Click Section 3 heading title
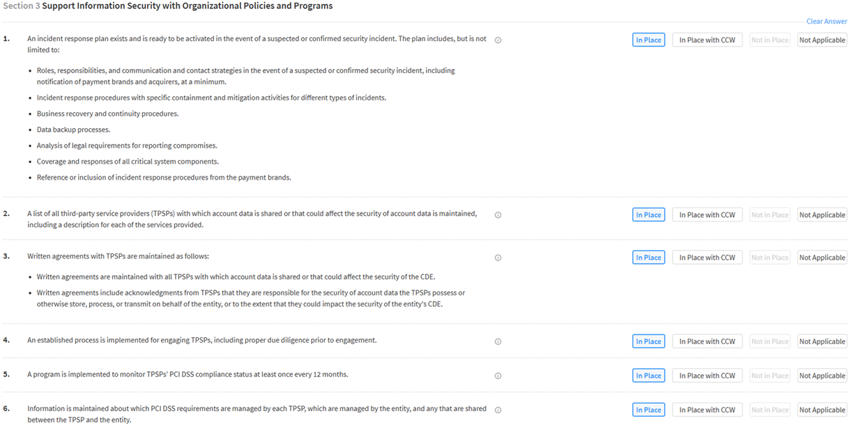This screenshot has height=436, width=849. 187,6
